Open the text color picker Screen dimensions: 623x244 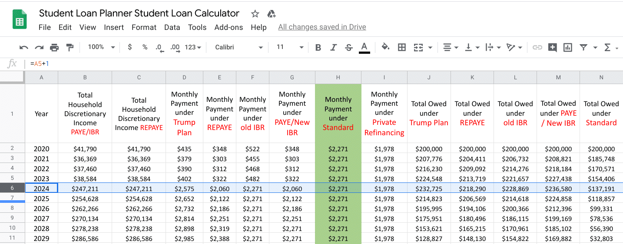tap(365, 47)
